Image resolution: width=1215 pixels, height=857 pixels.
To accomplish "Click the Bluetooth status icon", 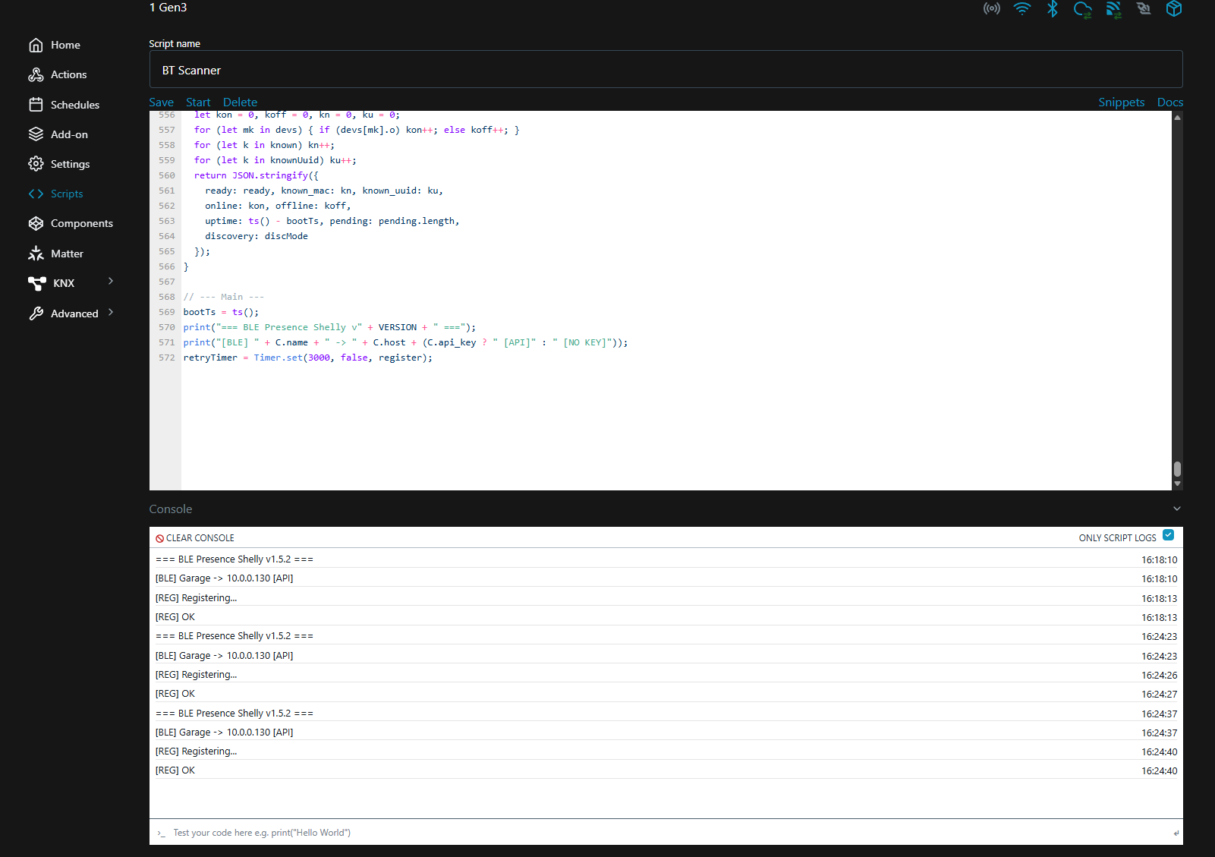I will coord(1052,9).
